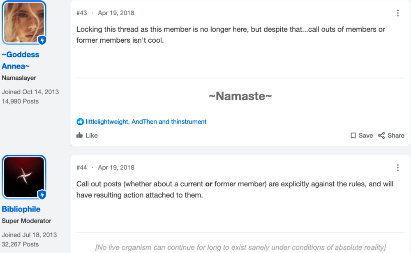Click the Share label on post #43
Screen dimensions: 411x253
click(396, 136)
